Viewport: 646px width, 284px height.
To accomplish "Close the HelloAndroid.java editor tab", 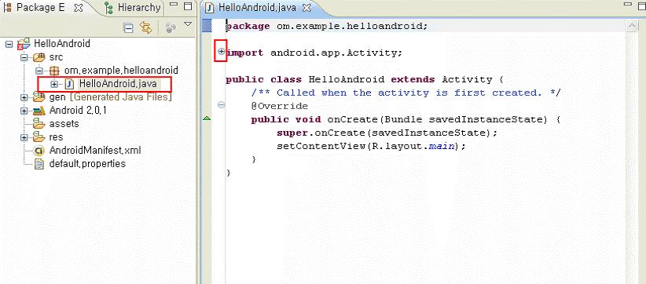I will (x=306, y=7).
